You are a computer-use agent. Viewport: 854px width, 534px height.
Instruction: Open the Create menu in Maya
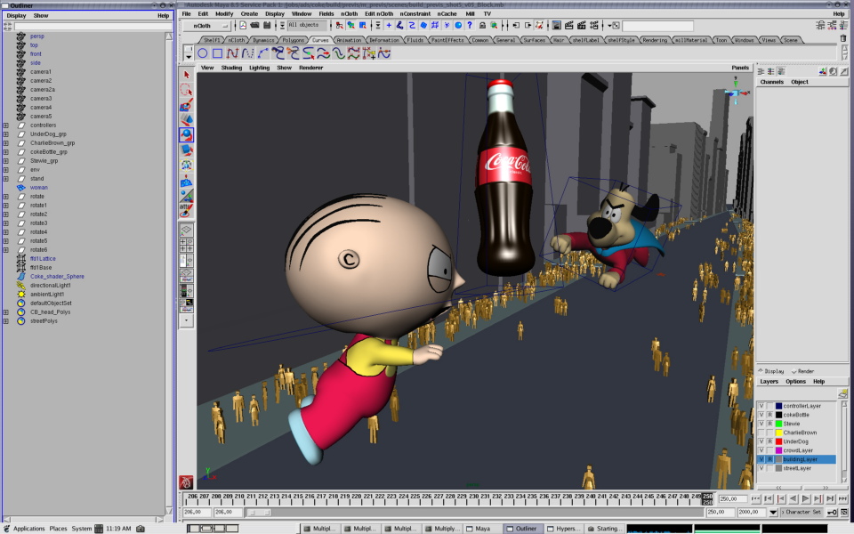point(249,13)
